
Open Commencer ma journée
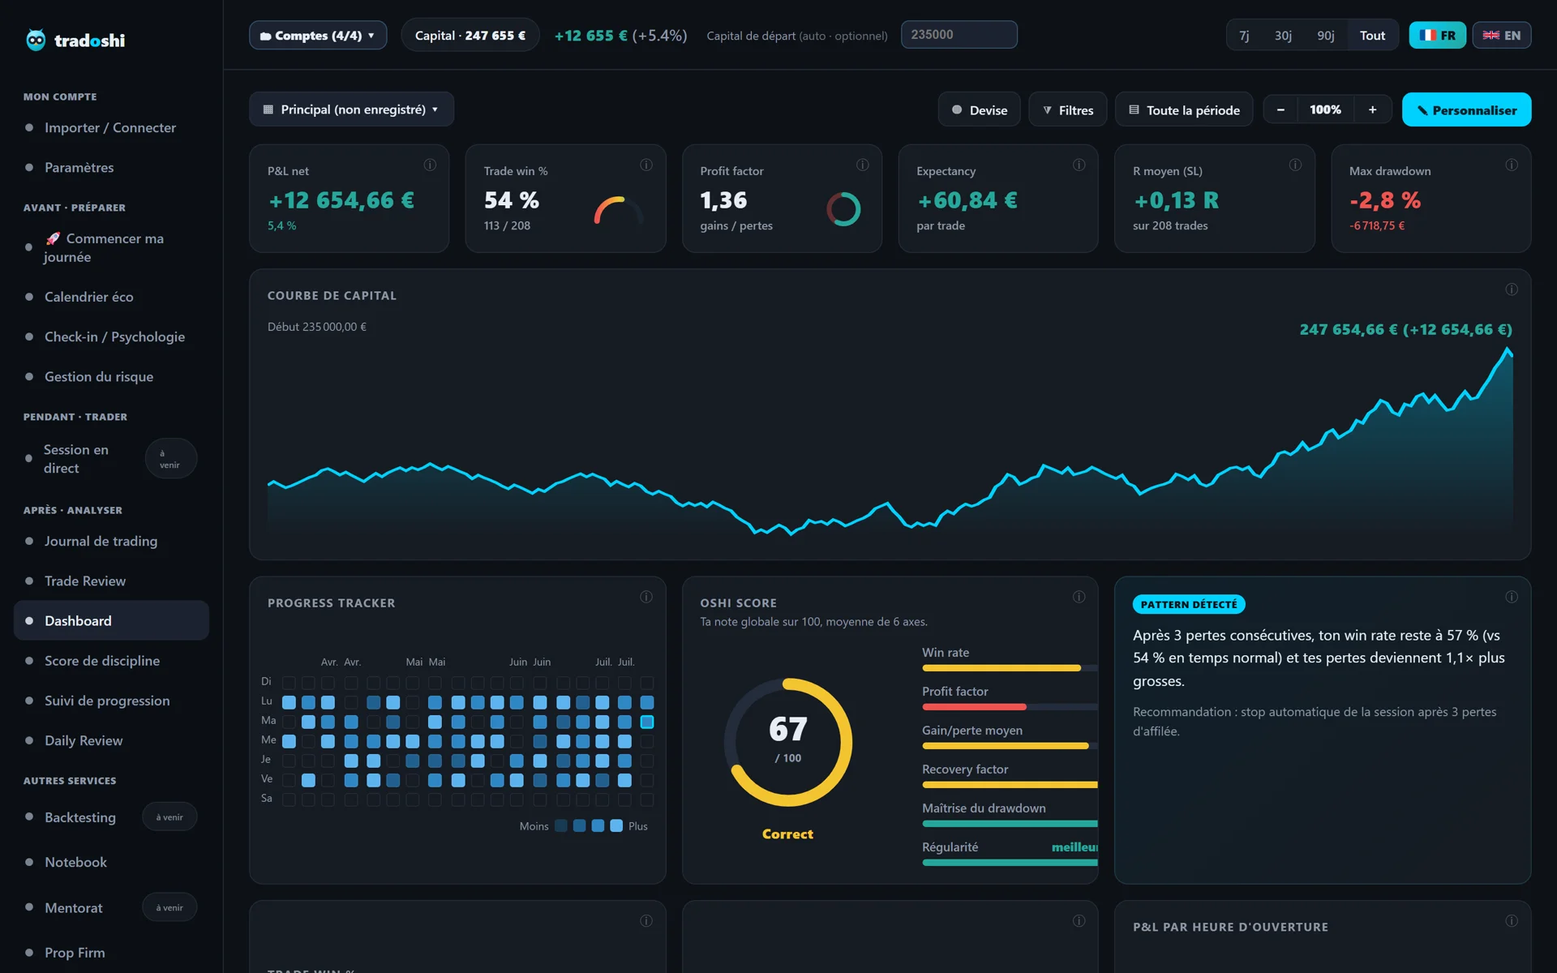click(111, 247)
